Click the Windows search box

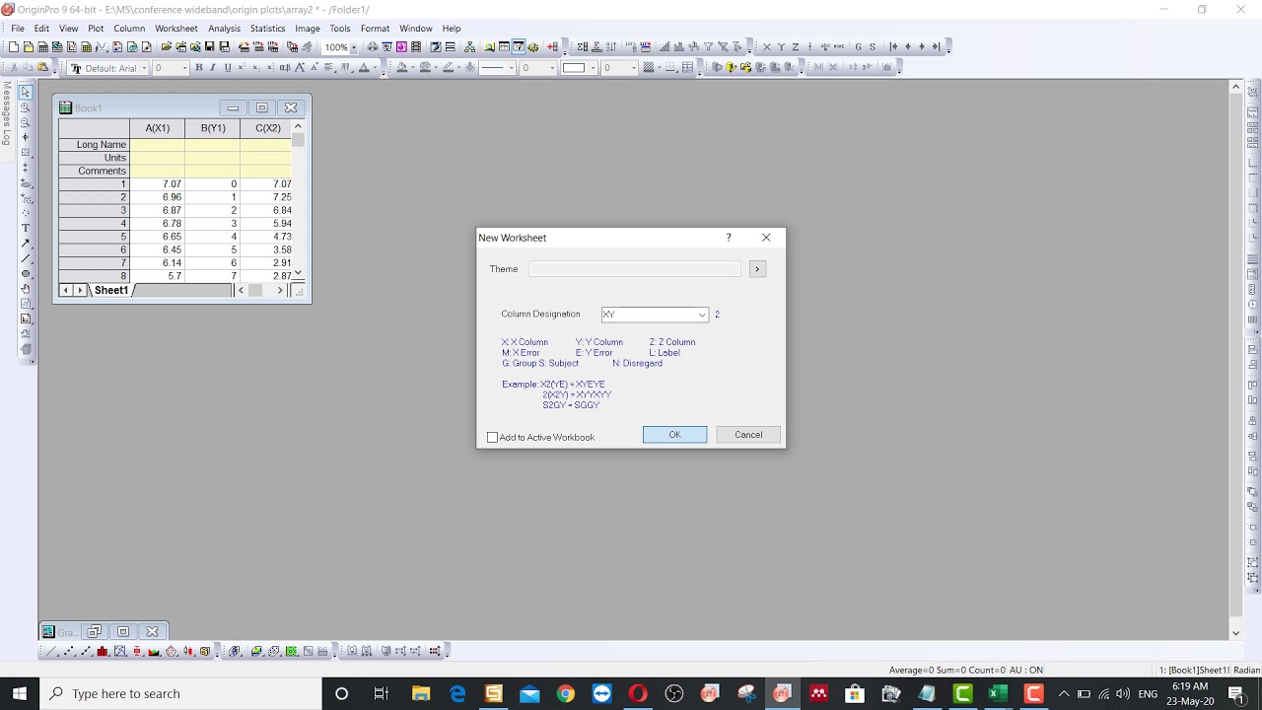coord(180,693)
